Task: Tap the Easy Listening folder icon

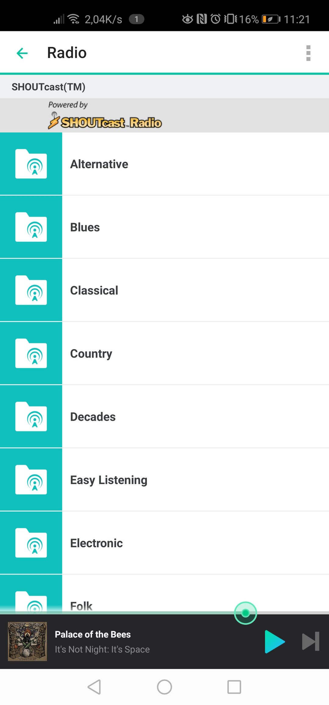Action: click(31, 480)
